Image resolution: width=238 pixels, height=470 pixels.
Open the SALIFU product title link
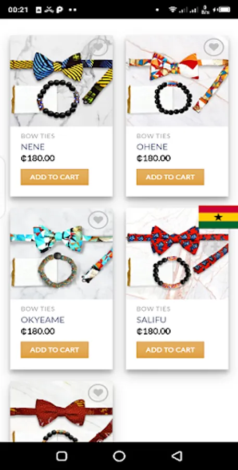click(x=152, y=320)
